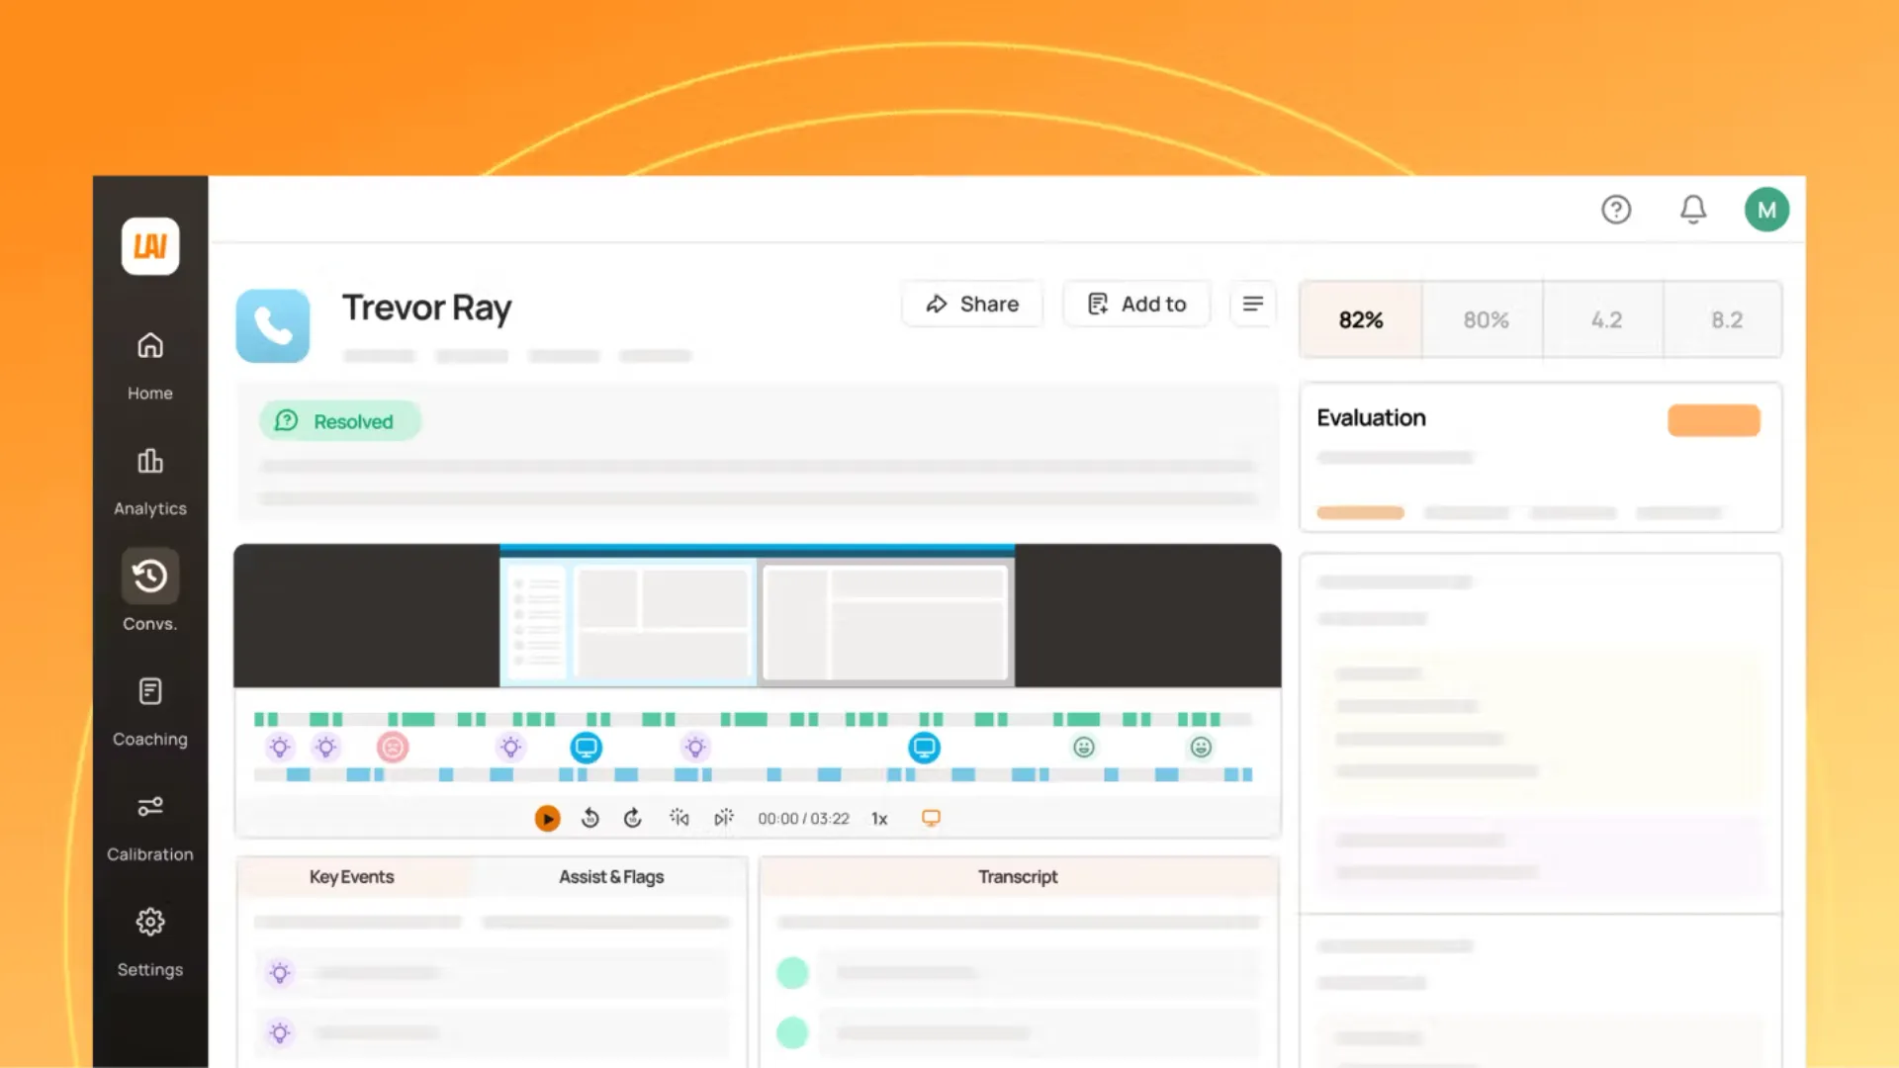
Task: Switch to Assist & Flags tab
Action: 611,877
